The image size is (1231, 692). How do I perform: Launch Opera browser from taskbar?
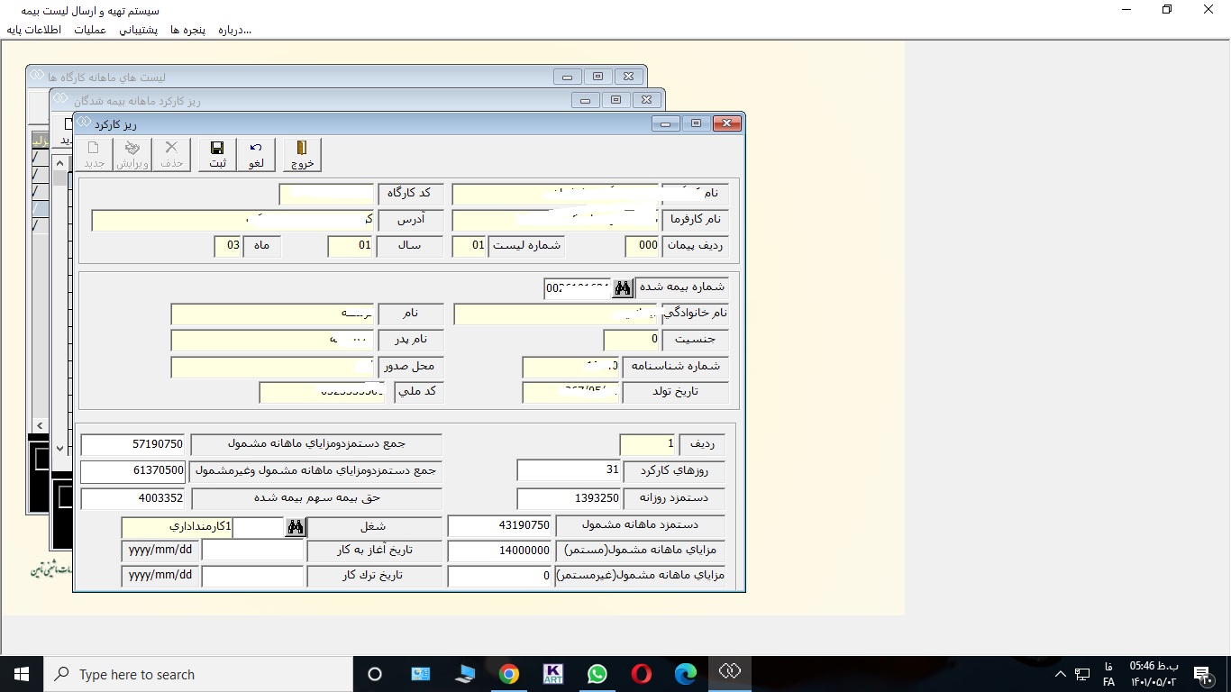coord(641,674)
